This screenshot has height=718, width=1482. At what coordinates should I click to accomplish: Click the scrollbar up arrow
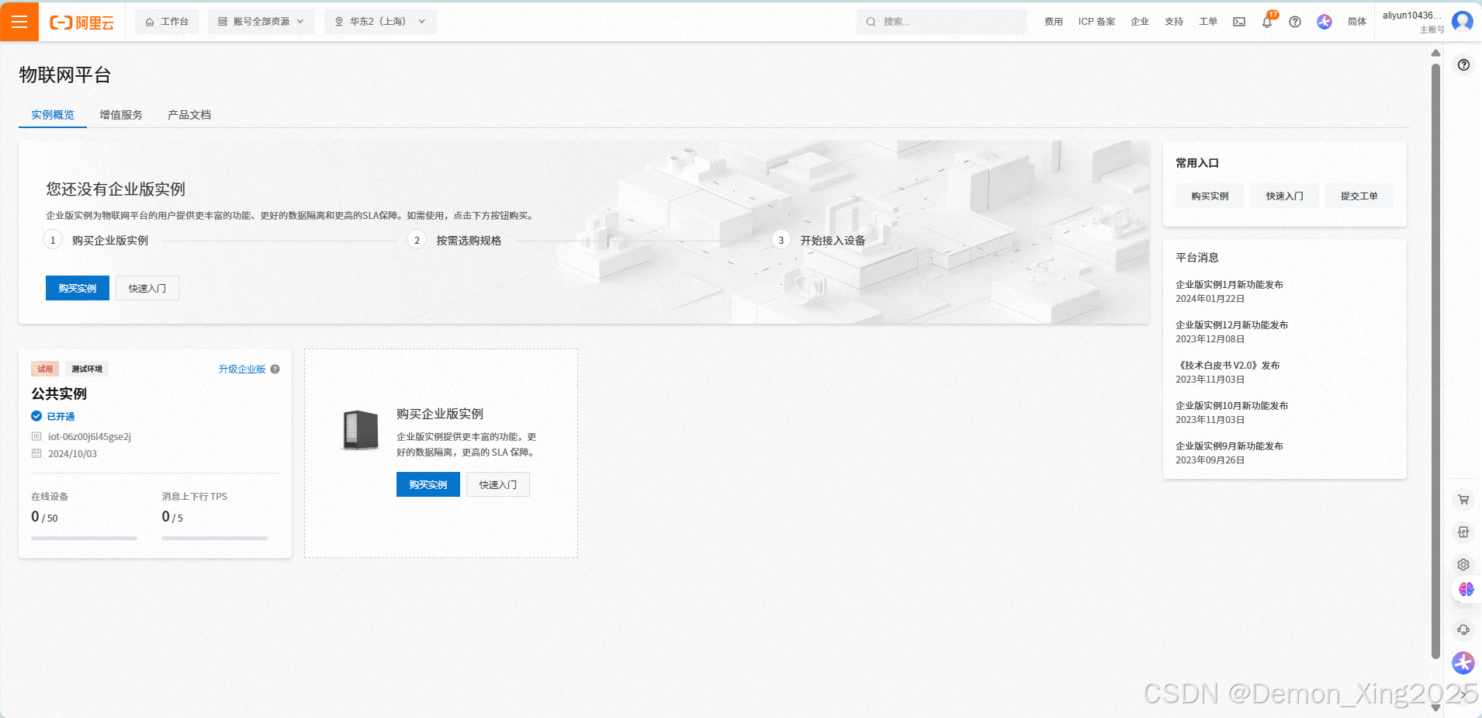pyautogui.click(x=1435, y=53)
